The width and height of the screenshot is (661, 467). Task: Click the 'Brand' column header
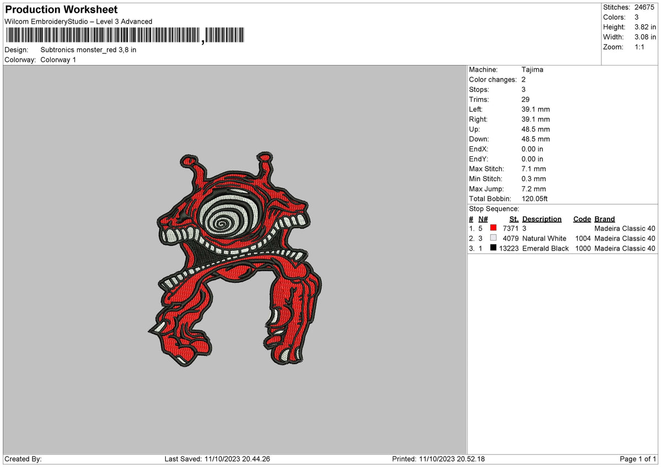(605, 219)
